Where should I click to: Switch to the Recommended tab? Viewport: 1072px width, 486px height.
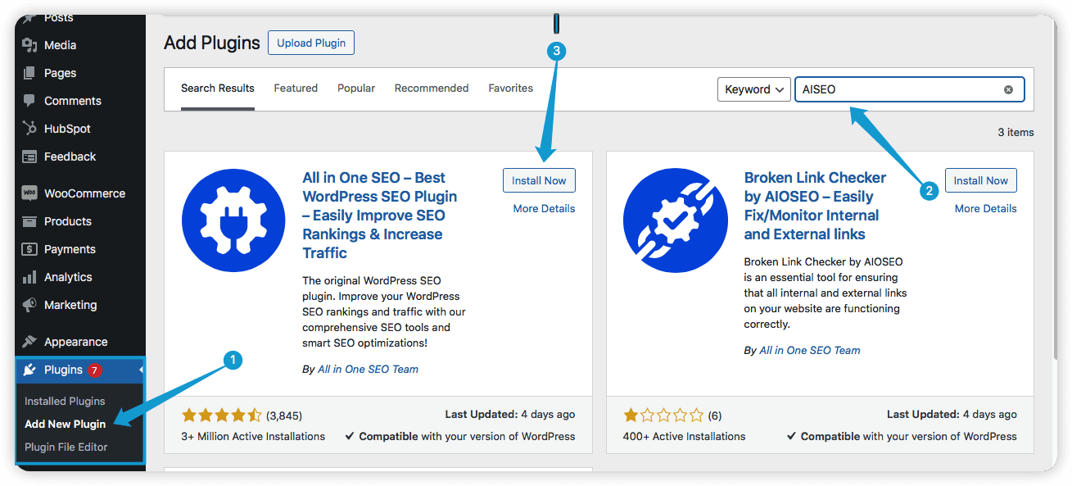[432, 89]
